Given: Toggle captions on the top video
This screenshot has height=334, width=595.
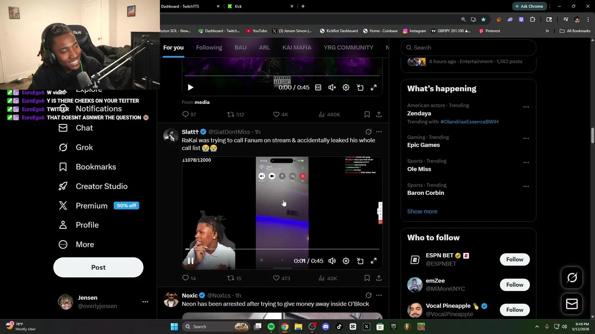Looking at the screenshot, I should [x=318, y=87].
